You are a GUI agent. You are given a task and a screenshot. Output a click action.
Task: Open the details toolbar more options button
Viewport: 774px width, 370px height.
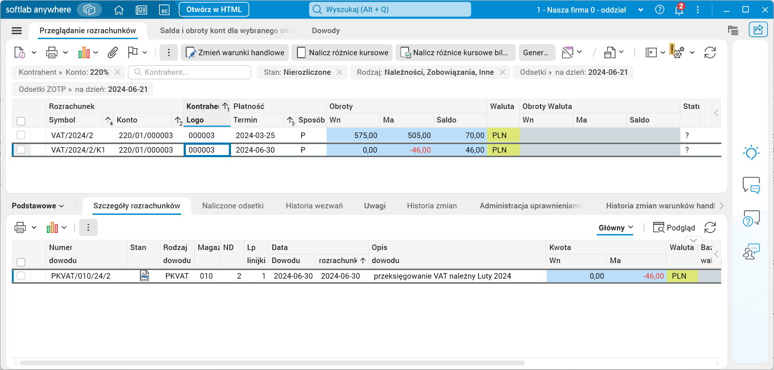[88, 227]
